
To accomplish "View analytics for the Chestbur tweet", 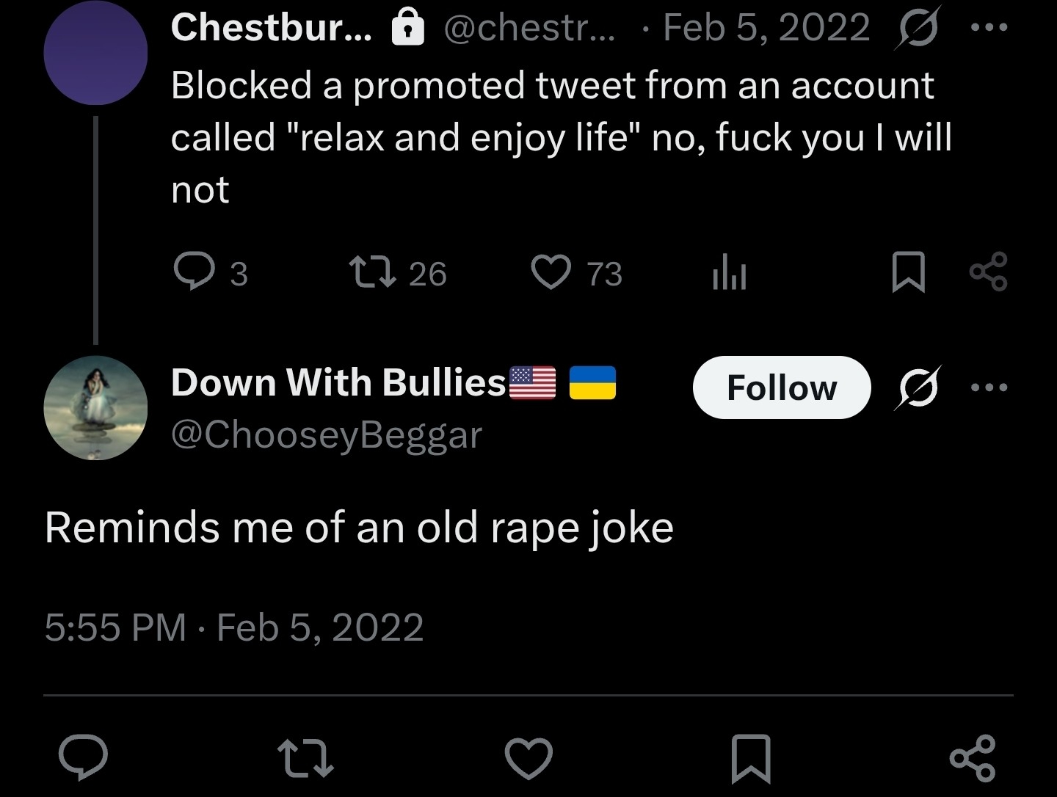I will [x=729, y=274].
